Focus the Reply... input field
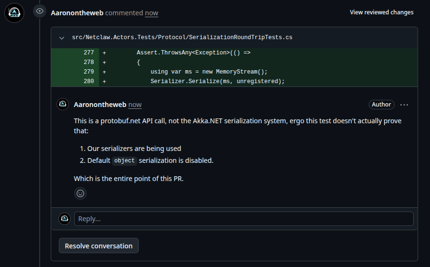The height and width of the screenshot is (267, 430). 244,219
